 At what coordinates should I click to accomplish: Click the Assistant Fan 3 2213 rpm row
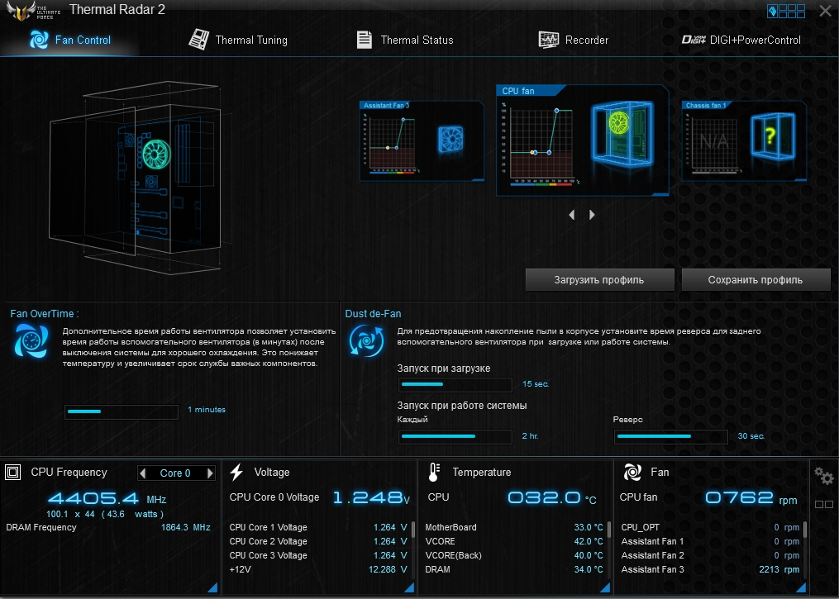click(x=710, y=569)
